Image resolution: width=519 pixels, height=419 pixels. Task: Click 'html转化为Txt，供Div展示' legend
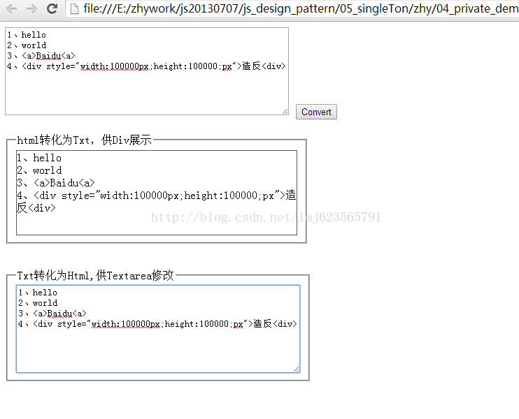point(84,140)
